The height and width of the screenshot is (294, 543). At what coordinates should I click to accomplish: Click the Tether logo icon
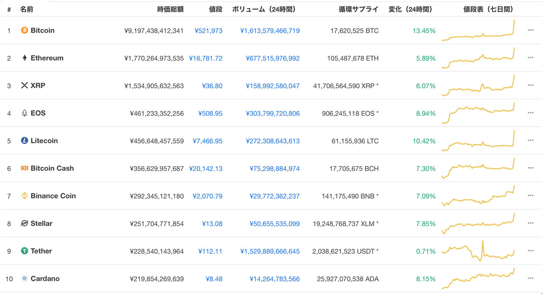[24, 251]
